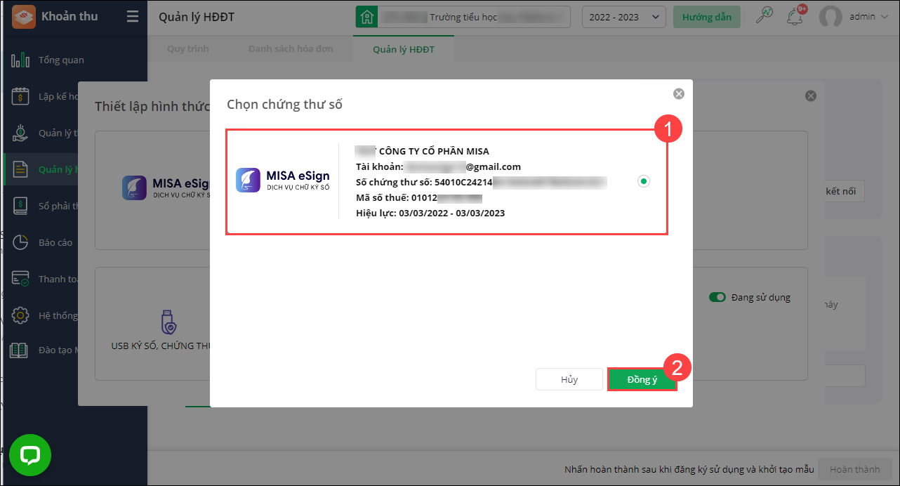
Task: Click the admin avatar picture
Action: coord(830,17)
